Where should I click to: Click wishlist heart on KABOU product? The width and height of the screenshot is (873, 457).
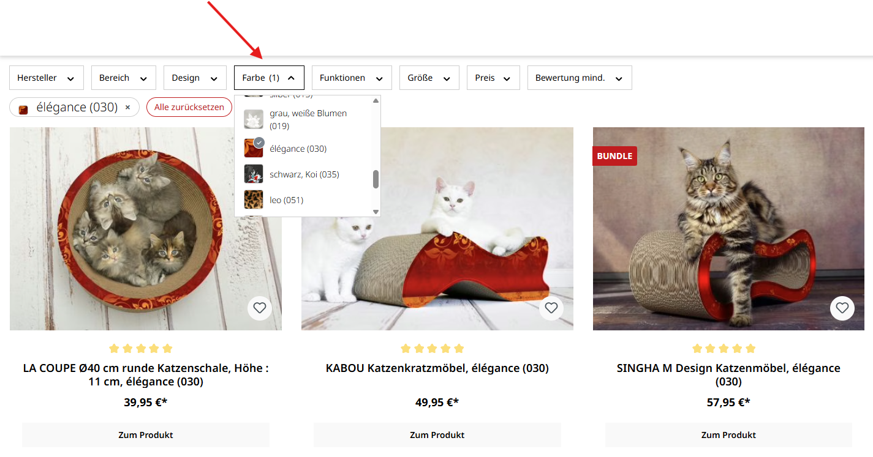pos(551,308)
